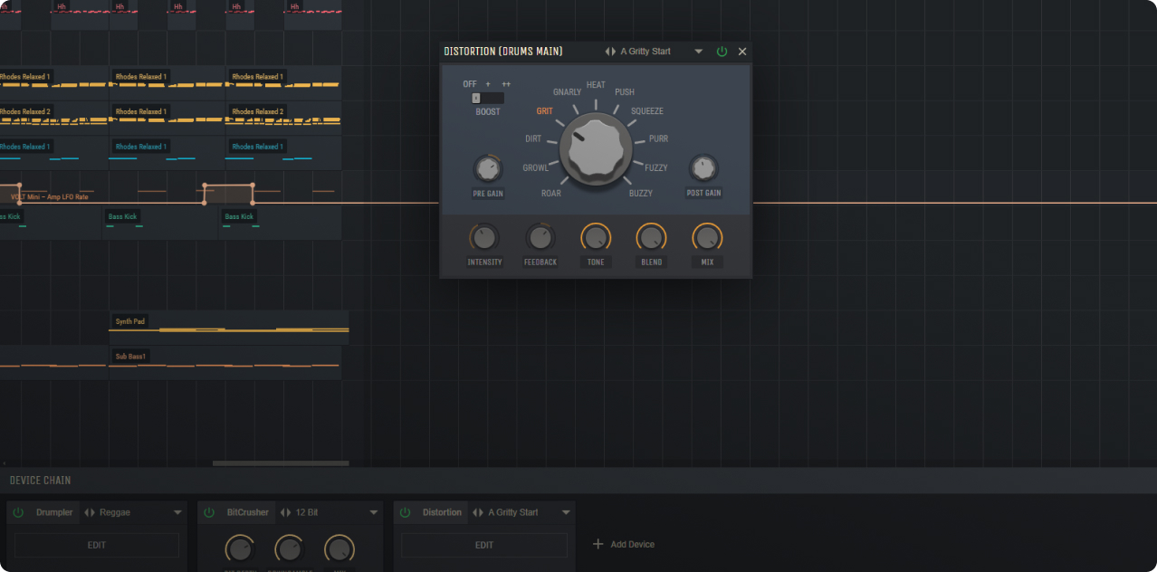
Task: Click the Post Gain knob
Action: [x=703, y=168]
